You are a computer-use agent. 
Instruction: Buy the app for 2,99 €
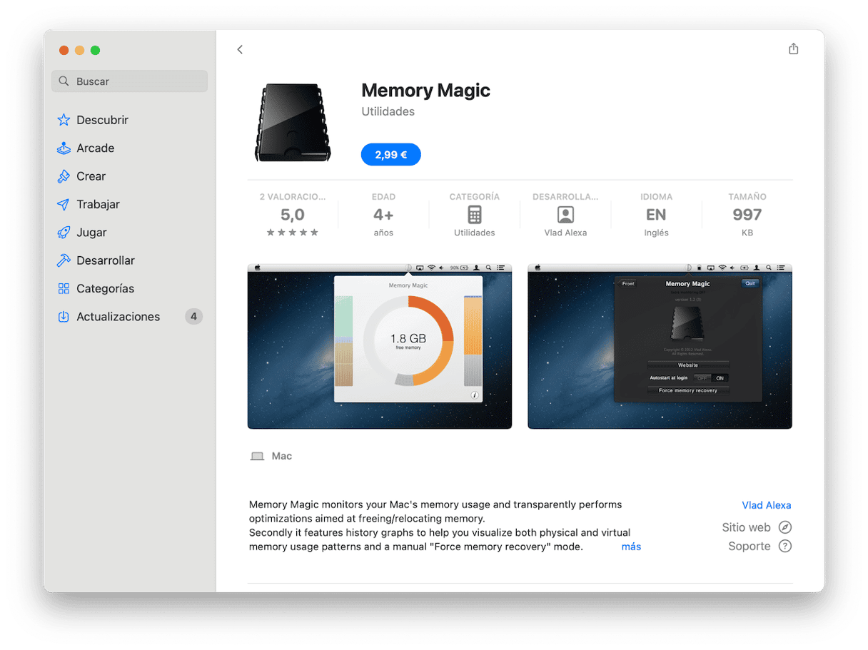click(x=391, y=155)
